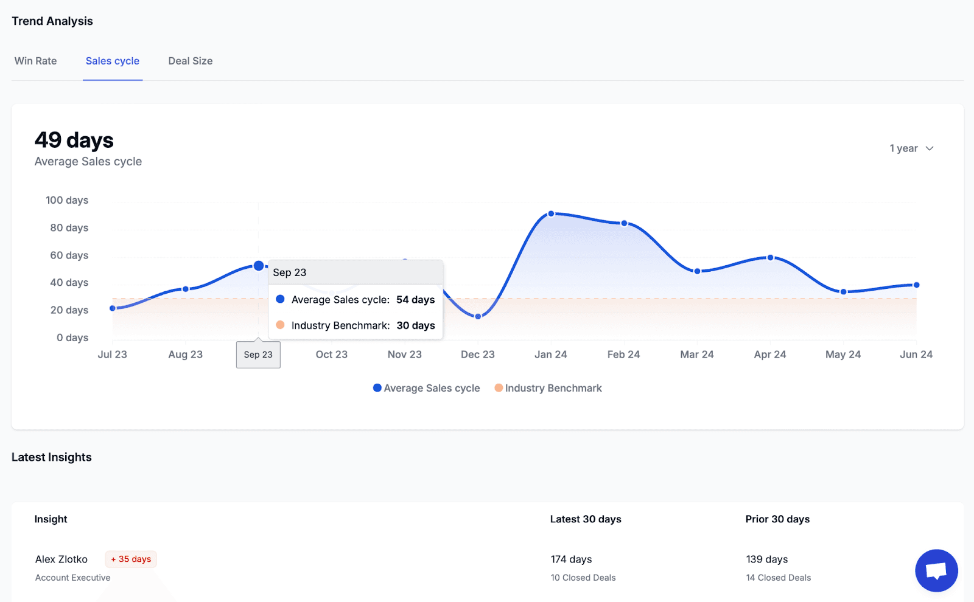Screen dimensions: 974x602
Task: Click the orange dot beside Industry Benchmark in tooltip
Action: click(280, 325)
